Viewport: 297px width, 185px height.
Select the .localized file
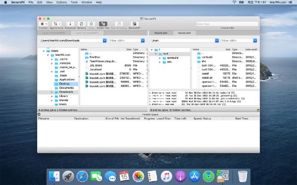[96, 70]
